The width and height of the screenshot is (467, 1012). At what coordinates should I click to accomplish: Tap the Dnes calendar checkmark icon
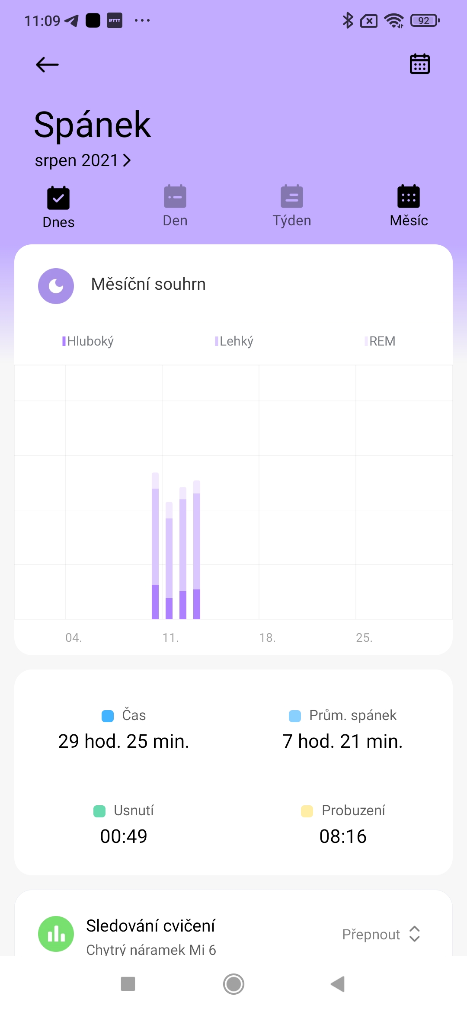(x=58, y=198)
